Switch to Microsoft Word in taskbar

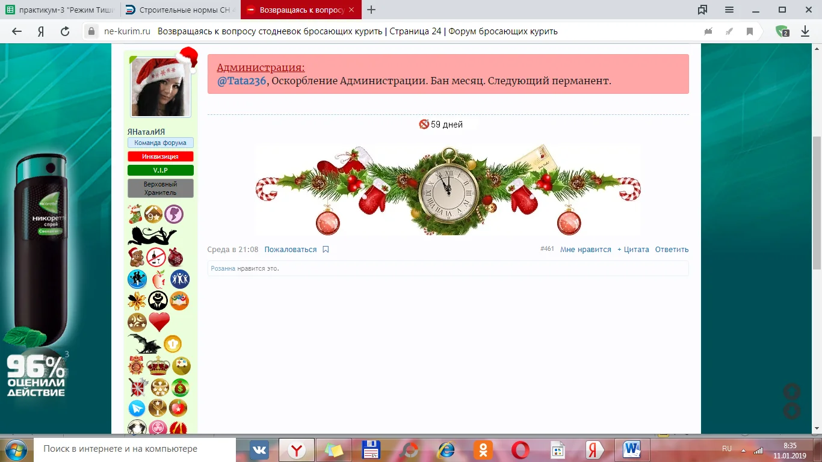click(632, 449)
